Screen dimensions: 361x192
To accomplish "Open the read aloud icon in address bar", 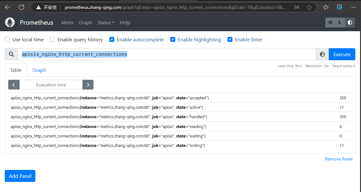I will [x=297, y=7].
